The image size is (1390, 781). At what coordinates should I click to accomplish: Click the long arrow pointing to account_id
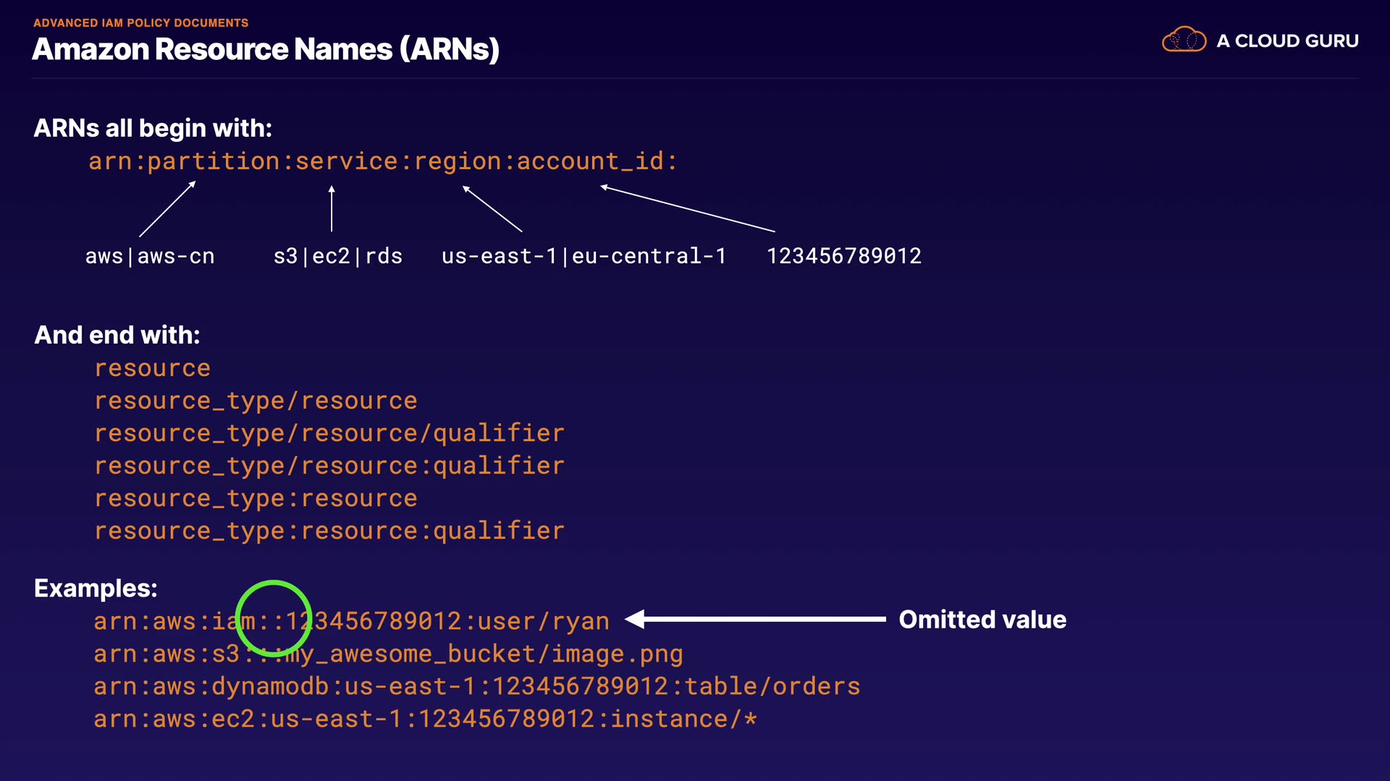688,209
